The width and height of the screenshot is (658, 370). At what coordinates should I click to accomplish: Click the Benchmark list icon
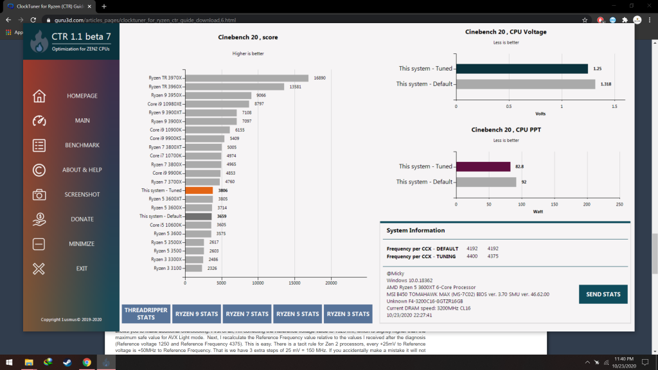click(x=39, y=145)
